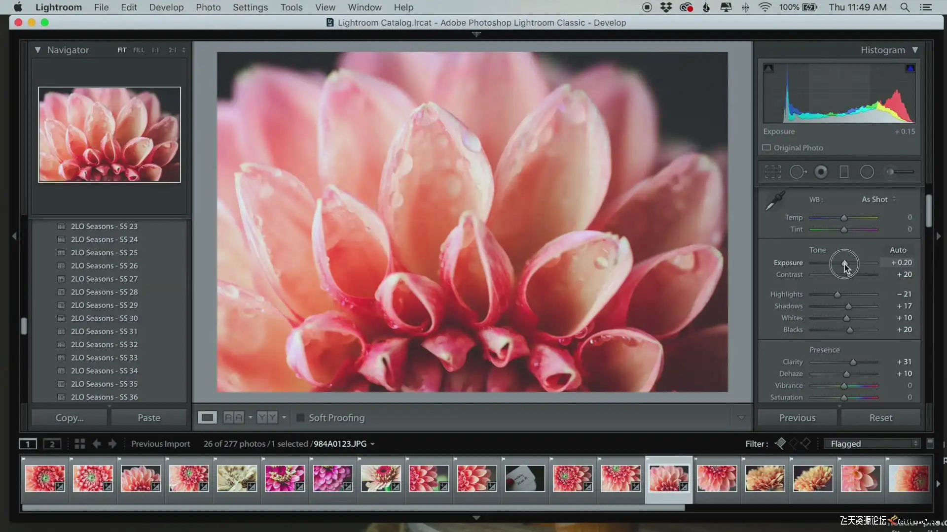Pick the White Balance eyedropper tool
Screen dimensions: 947x532
click(775, 201)
